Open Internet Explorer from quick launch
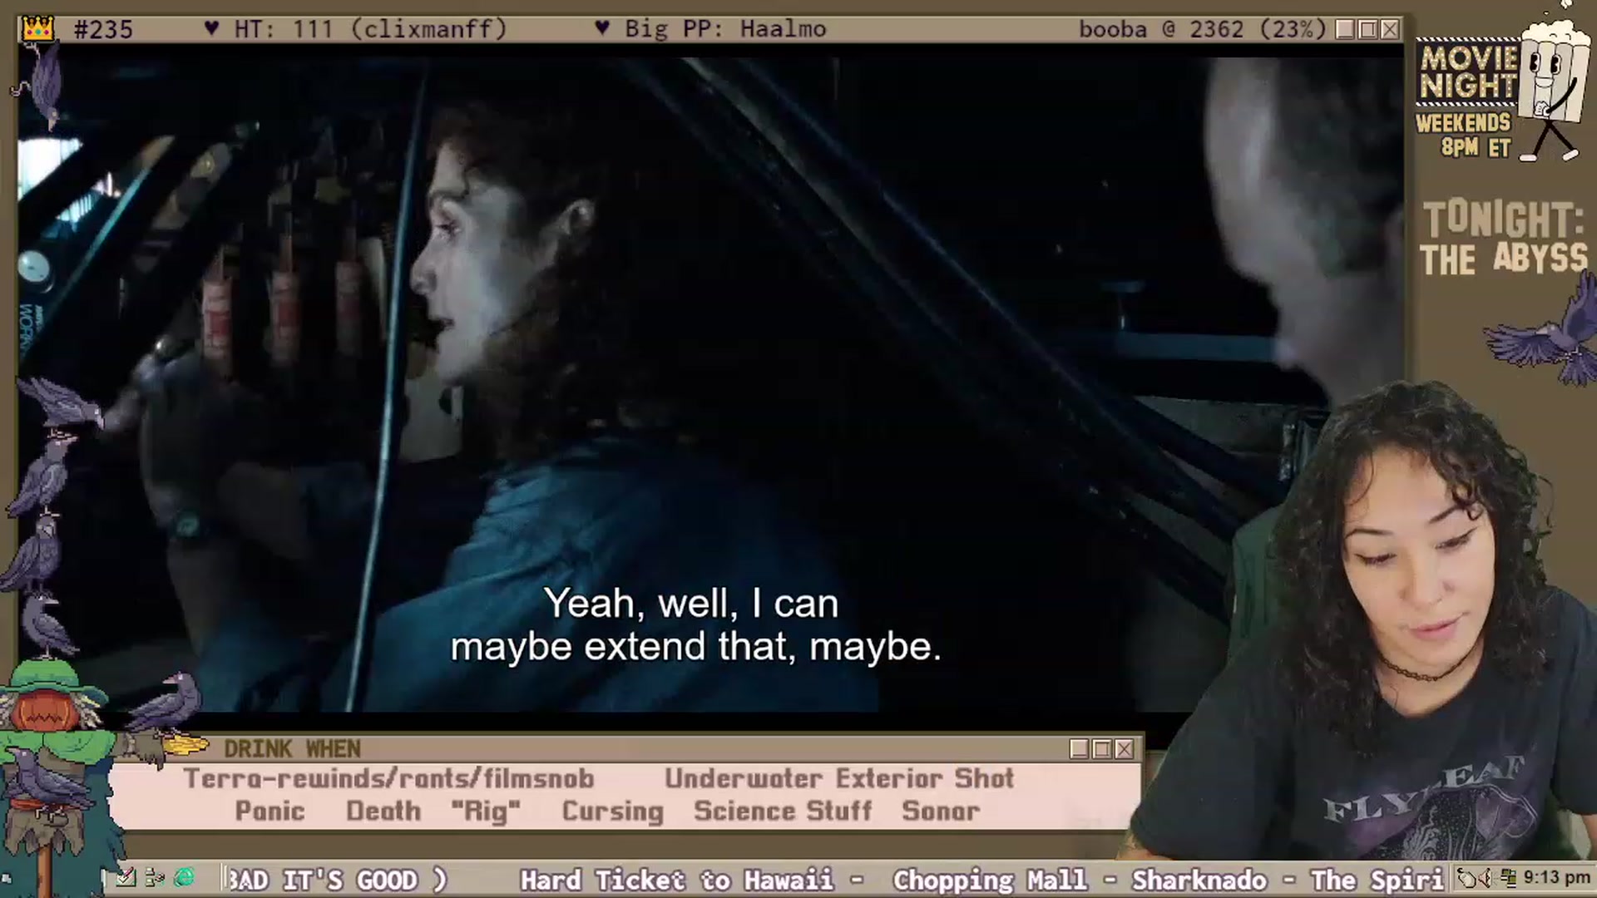1597x898 pixels. tap(185, 877)
